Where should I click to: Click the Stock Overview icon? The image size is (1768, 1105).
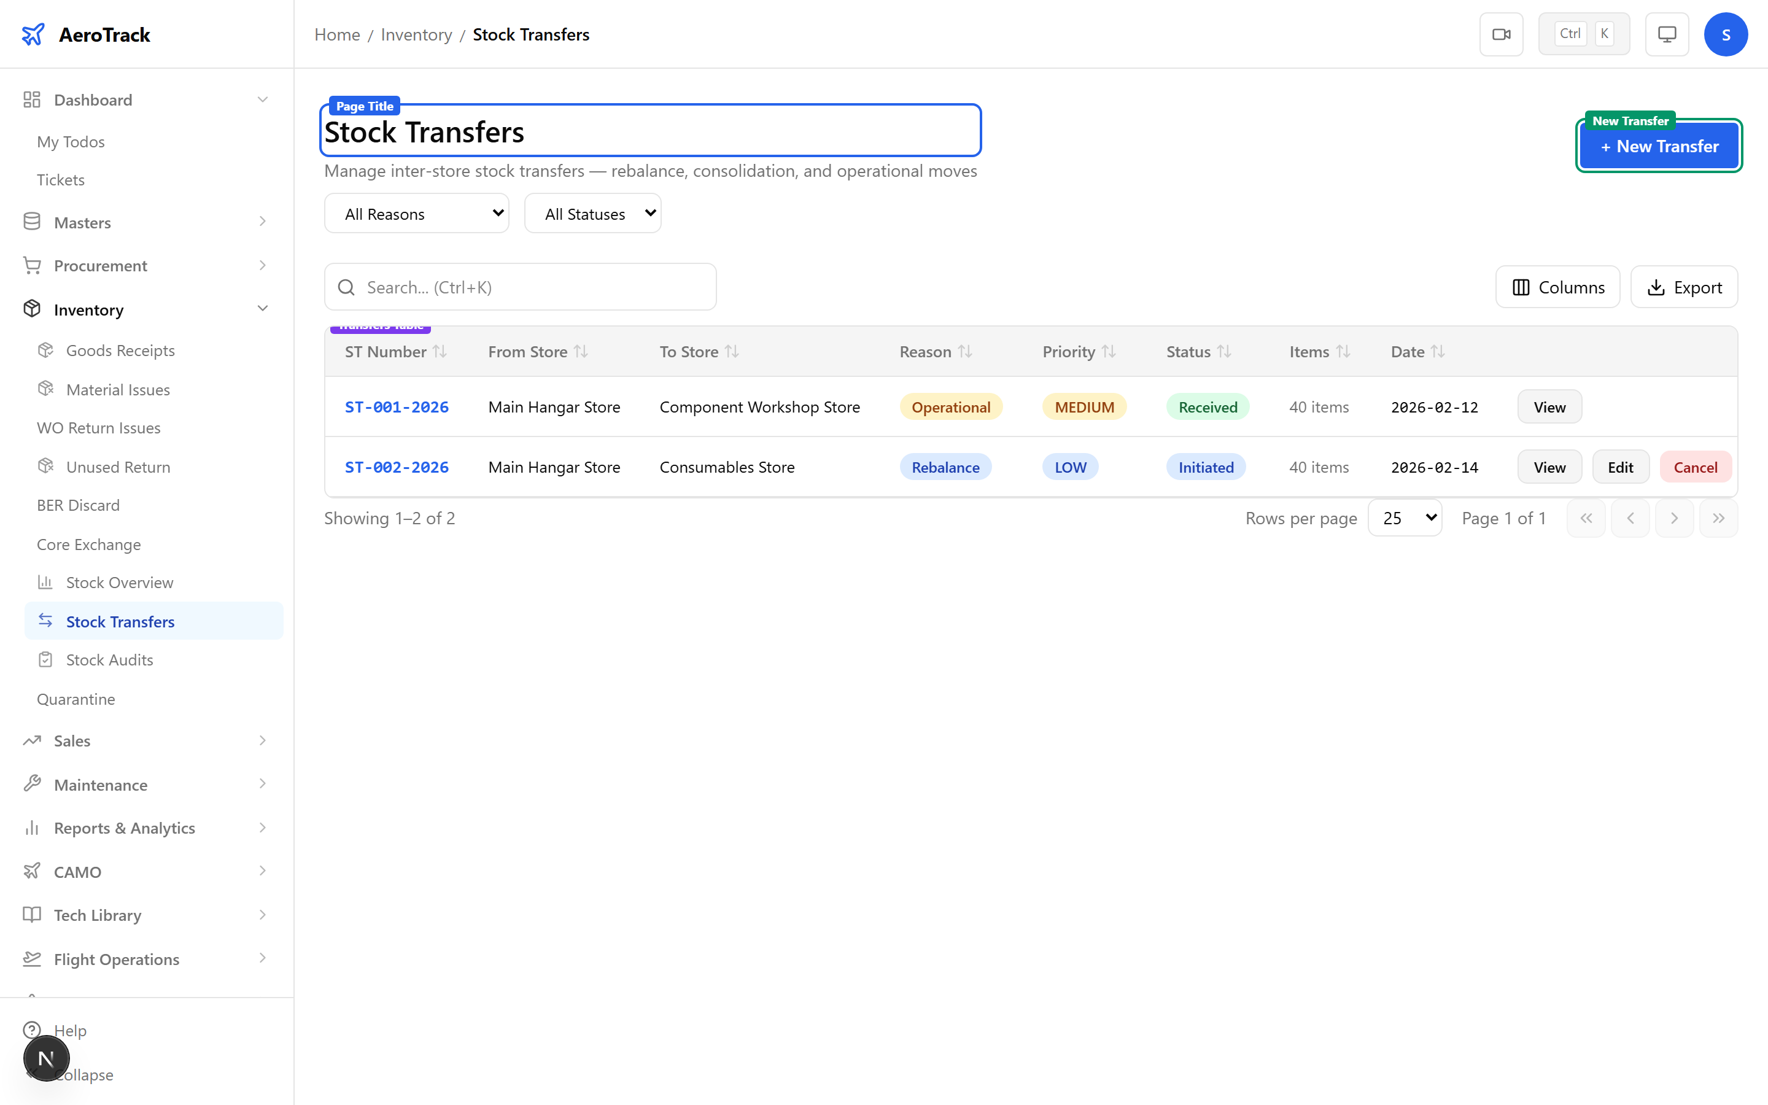(x=45, y=582)
